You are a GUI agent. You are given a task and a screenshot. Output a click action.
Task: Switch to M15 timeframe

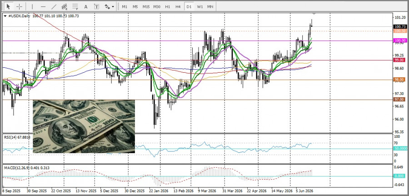click(x=146, y=6)
